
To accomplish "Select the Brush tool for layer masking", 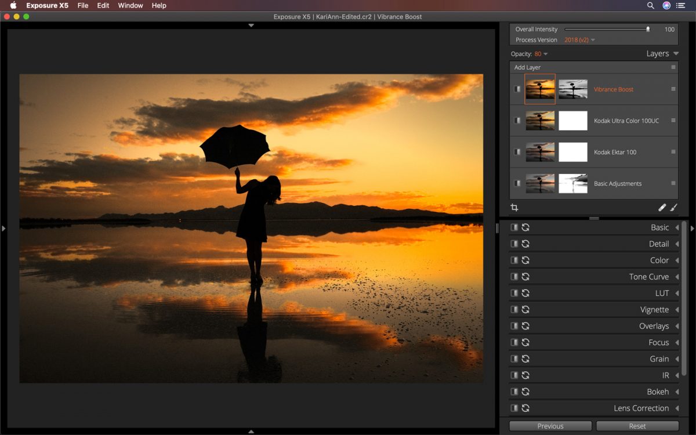I will 674,207.
